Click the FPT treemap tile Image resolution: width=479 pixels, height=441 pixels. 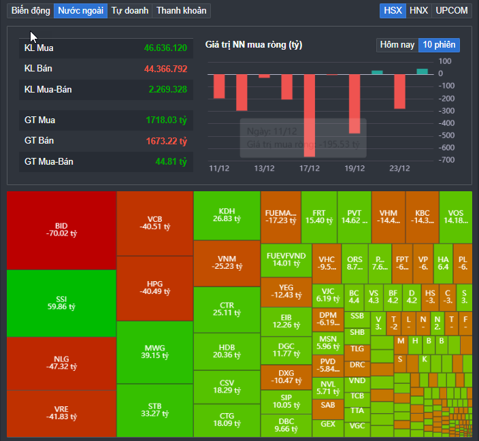(x=402, y=263)
